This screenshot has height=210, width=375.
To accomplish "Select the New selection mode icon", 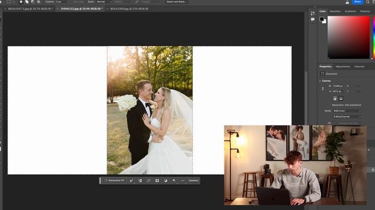I will 21,2.
